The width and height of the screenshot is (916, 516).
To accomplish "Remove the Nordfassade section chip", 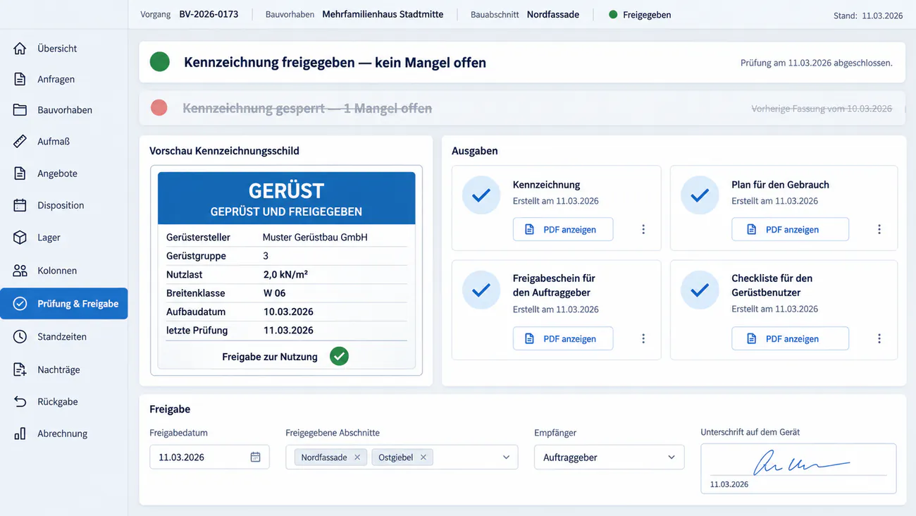I will point(357,457).
